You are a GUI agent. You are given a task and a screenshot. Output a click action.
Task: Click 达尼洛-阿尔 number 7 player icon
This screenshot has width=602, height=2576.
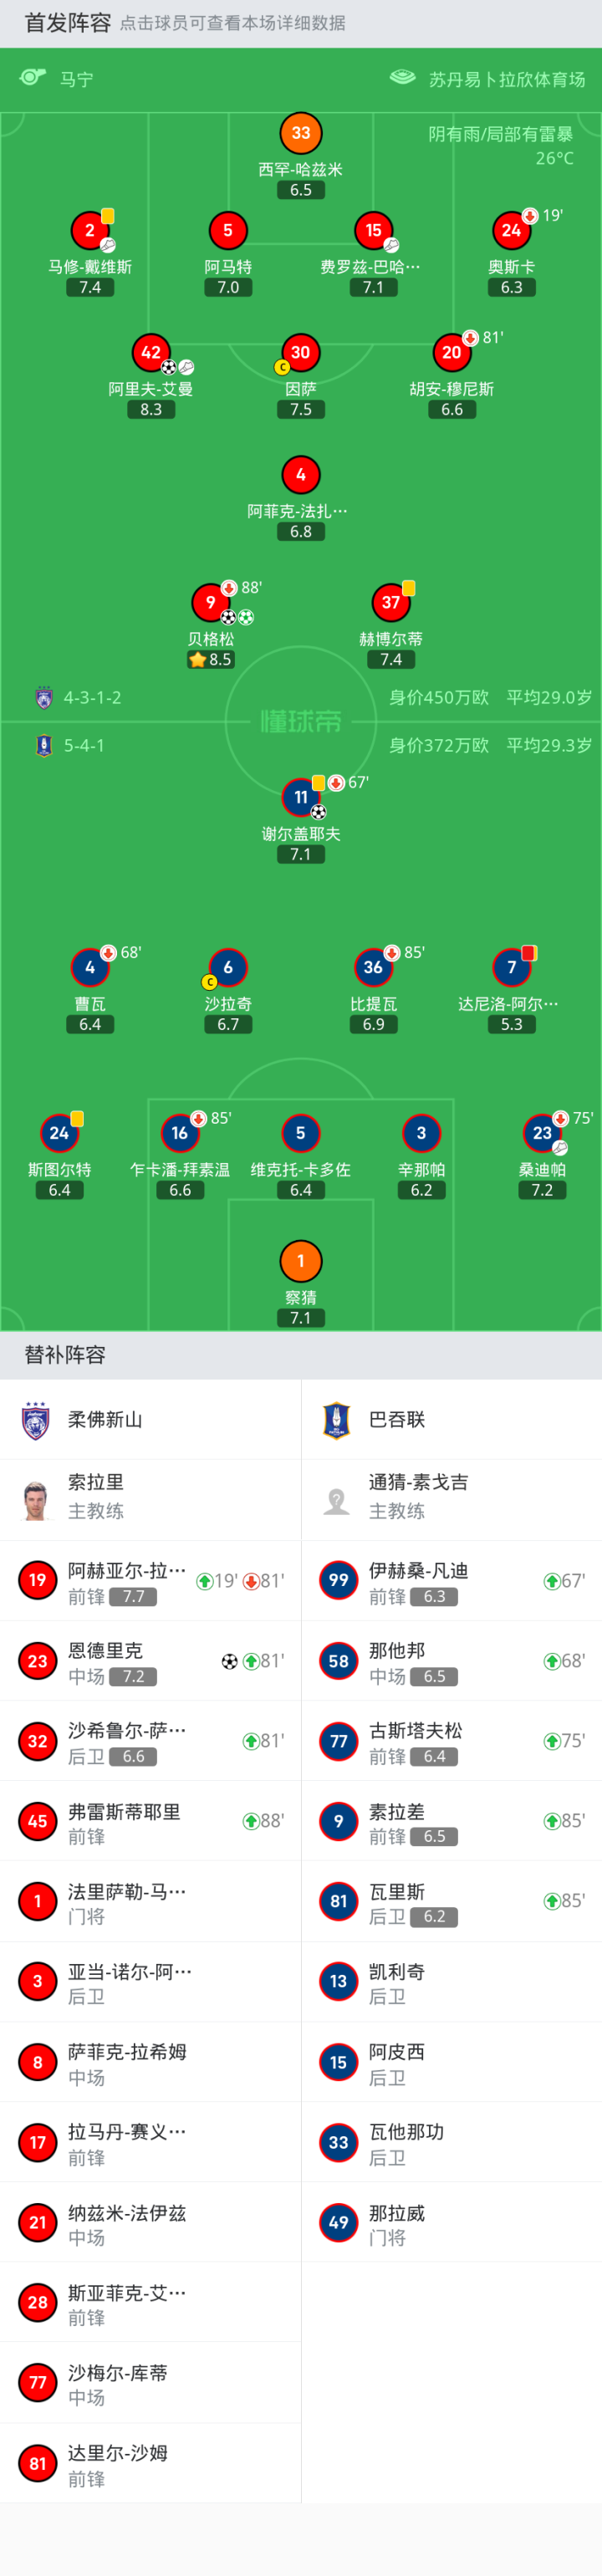tap(512, 967)
